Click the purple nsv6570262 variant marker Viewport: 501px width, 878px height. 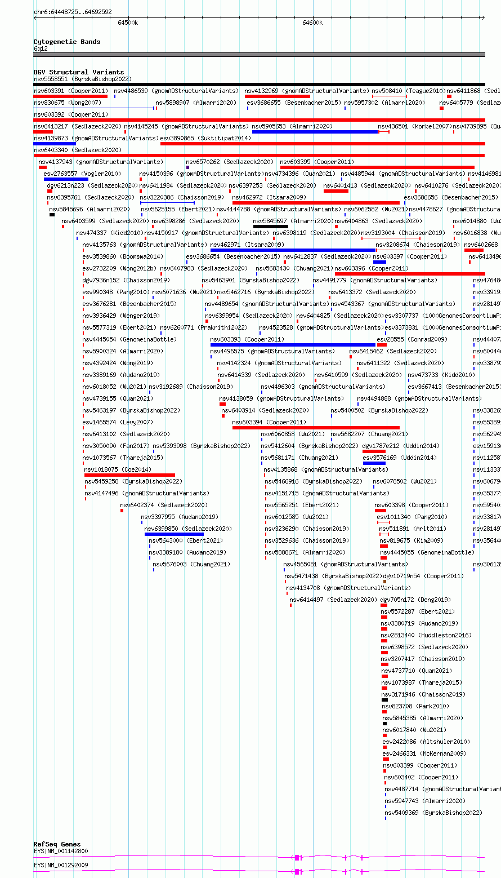point(187,167)
